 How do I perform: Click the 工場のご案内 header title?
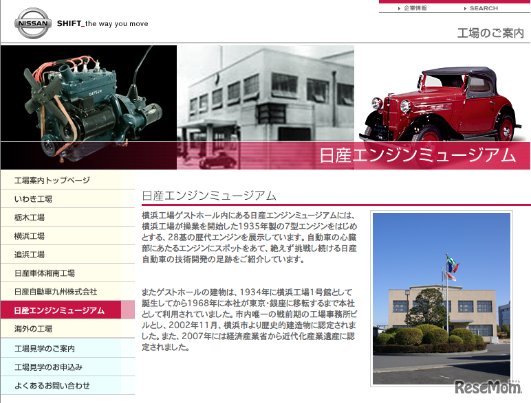(490, 33)
